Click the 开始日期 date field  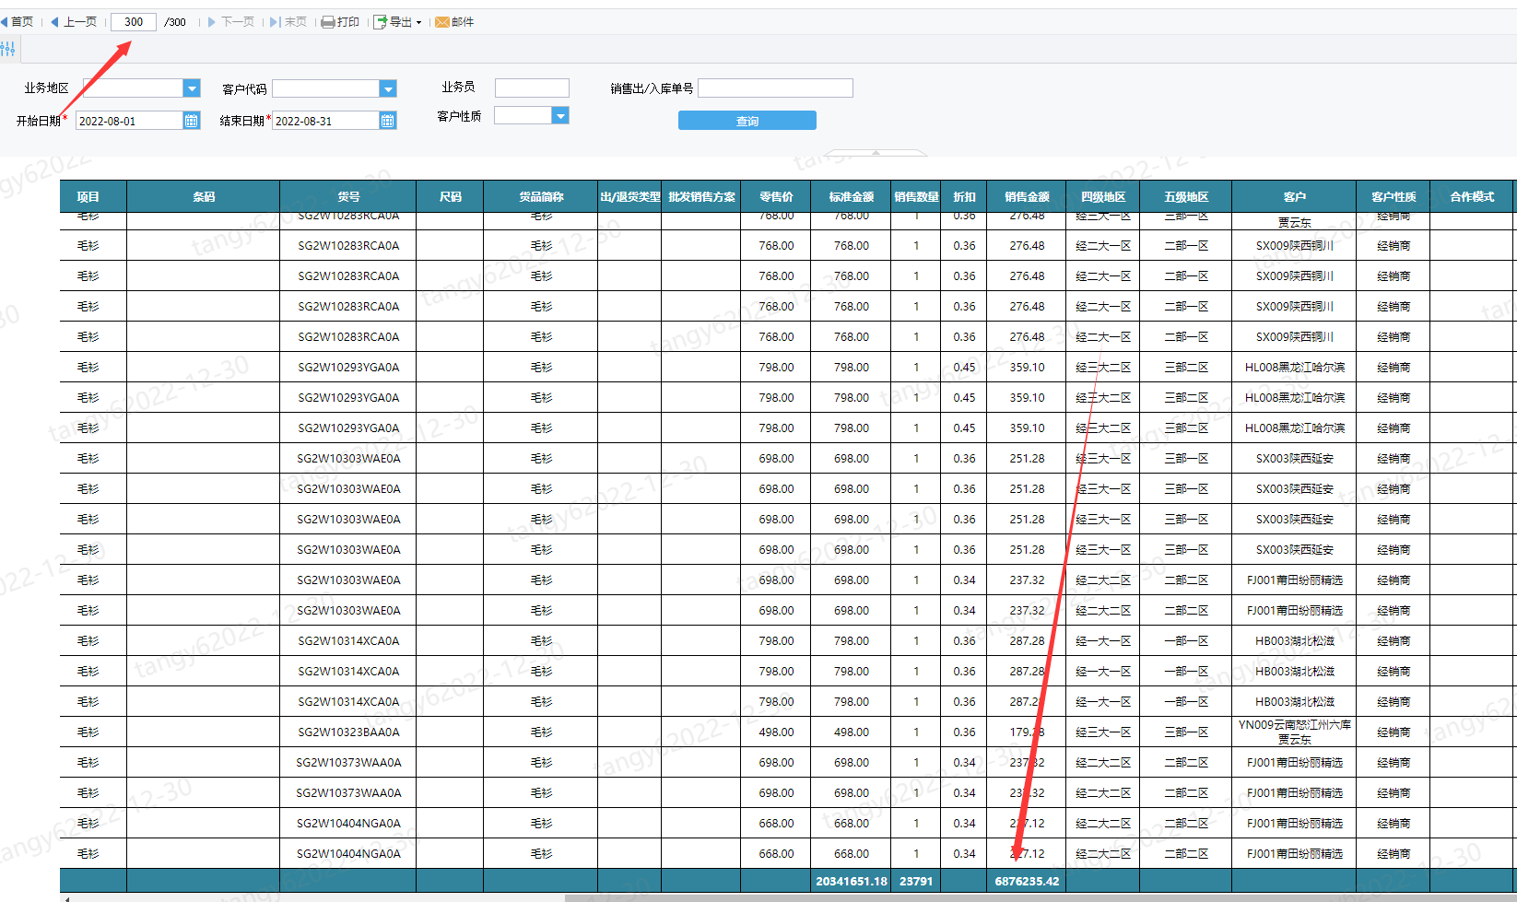click(x=129, y=121)
